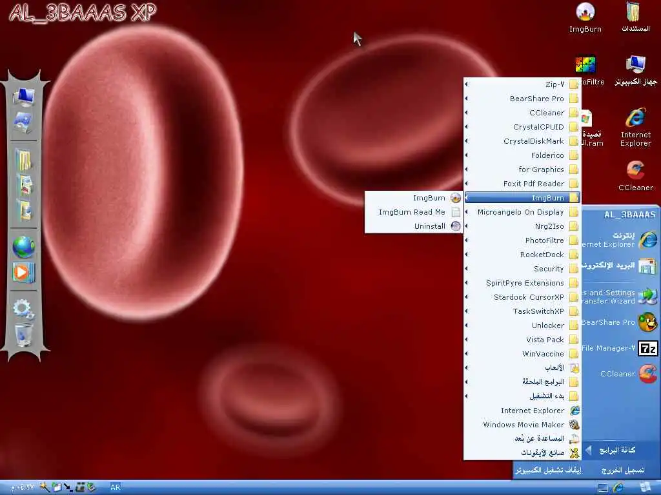This screenshot has height=495, width=661.
Task: Open ImgBurn Read Me in submenu
Action: pyautogui.click(x=414, y=211)
